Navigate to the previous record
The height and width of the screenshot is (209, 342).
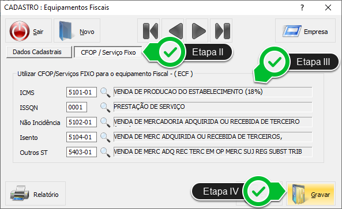[174, 31]
